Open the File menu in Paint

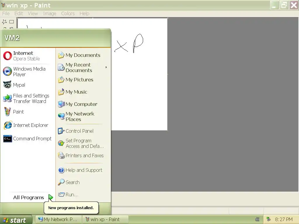(x=6, y=13)
